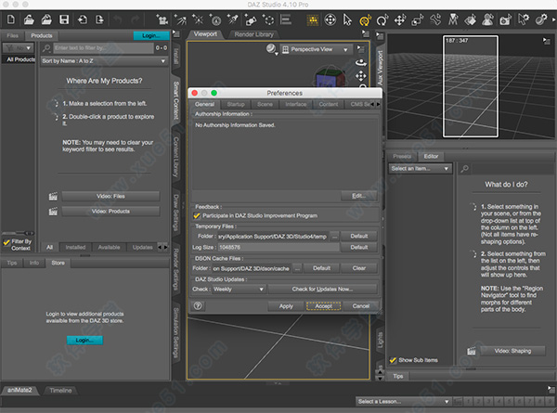Open a scene file from the toolbar

pos(29,19)
